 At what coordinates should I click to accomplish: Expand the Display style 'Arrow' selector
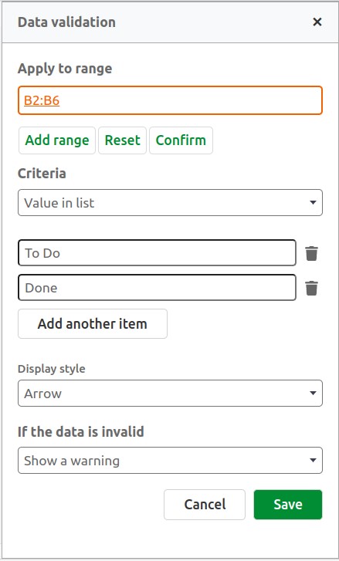pyautogui.click(x=170, y=394)
